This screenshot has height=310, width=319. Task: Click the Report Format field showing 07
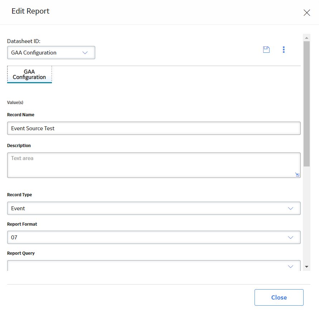click(154, 238)
